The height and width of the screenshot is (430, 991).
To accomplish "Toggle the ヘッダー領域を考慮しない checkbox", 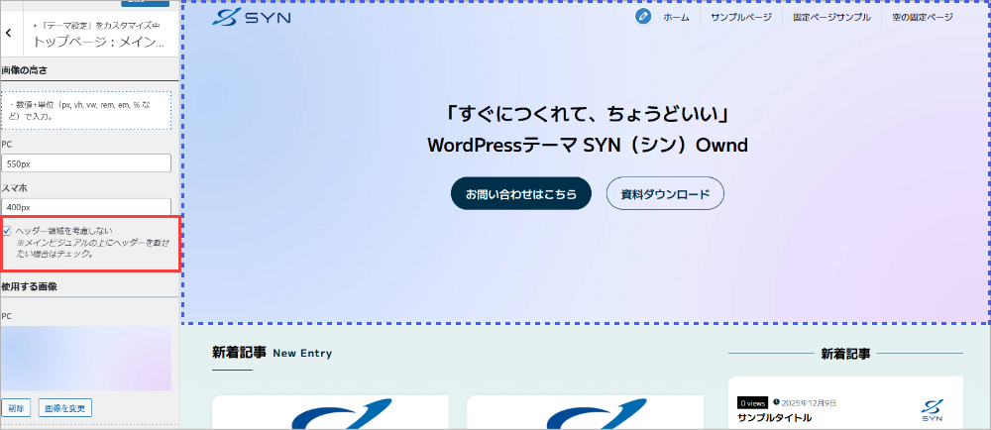I will click(x=7, y=231).
